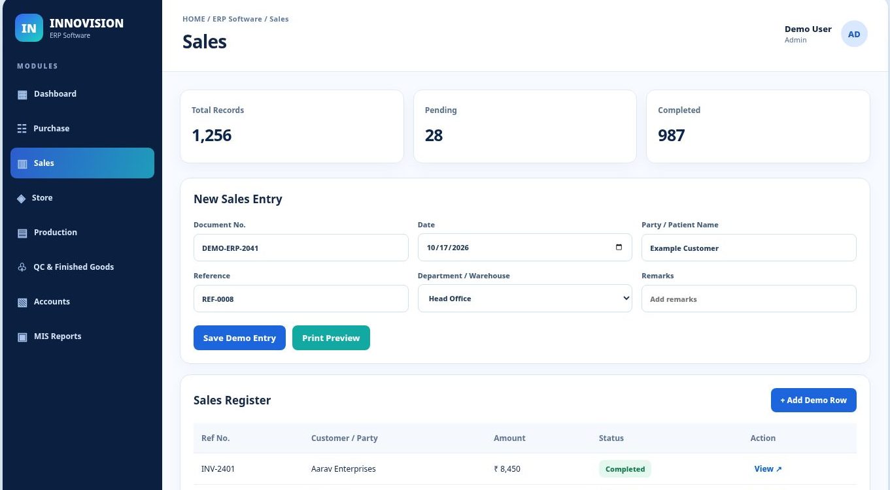Image resolution: width=890 pixels, height=490 pixels.
Task: Open the calendar picker icon in Date field
Action: pos(619,248)
